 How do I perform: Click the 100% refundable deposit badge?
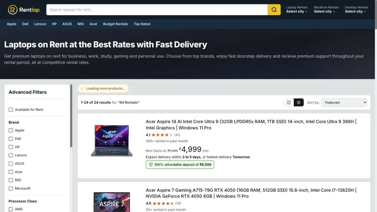[x=180, y=165]
